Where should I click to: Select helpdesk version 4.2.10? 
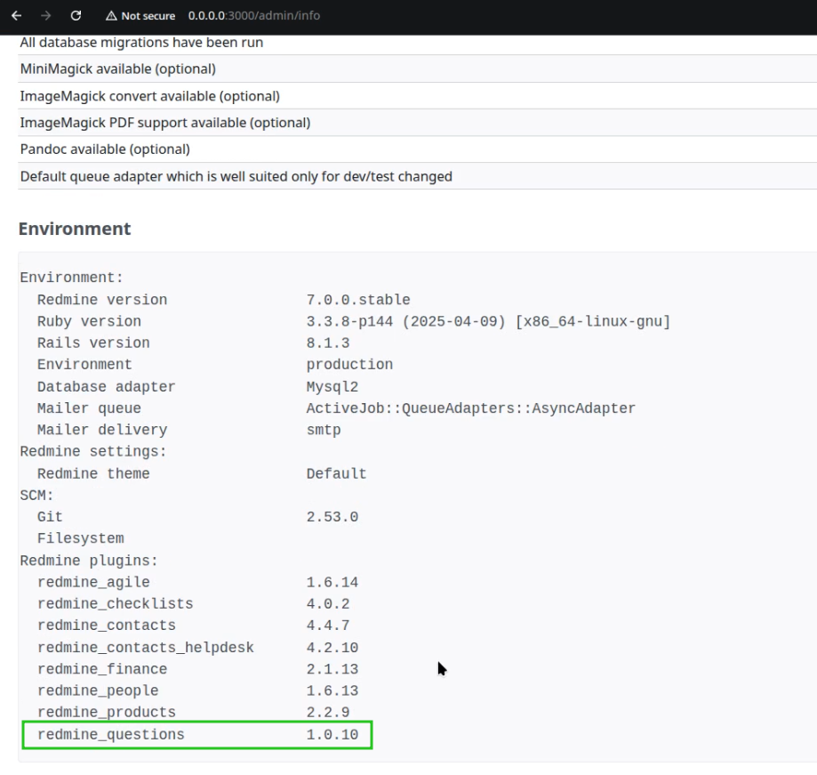click(332, 647)
